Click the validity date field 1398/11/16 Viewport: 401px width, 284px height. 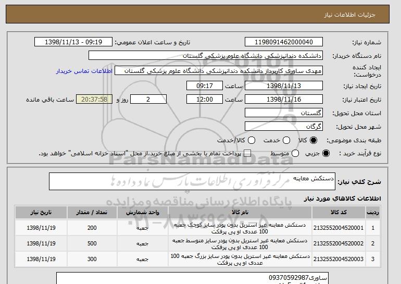tap(284, 100)
